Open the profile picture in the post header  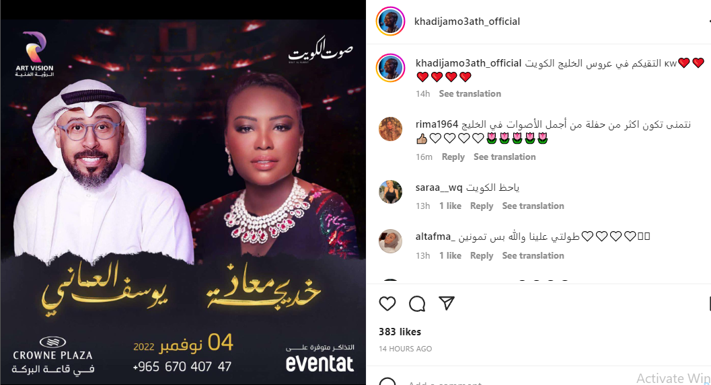click(390, 22)
